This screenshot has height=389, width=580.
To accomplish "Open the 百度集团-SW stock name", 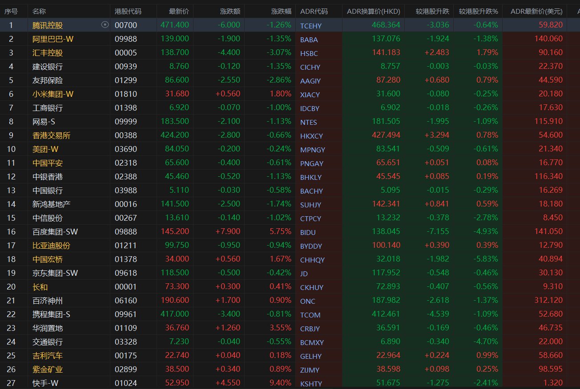I will [x=55, y=232].
